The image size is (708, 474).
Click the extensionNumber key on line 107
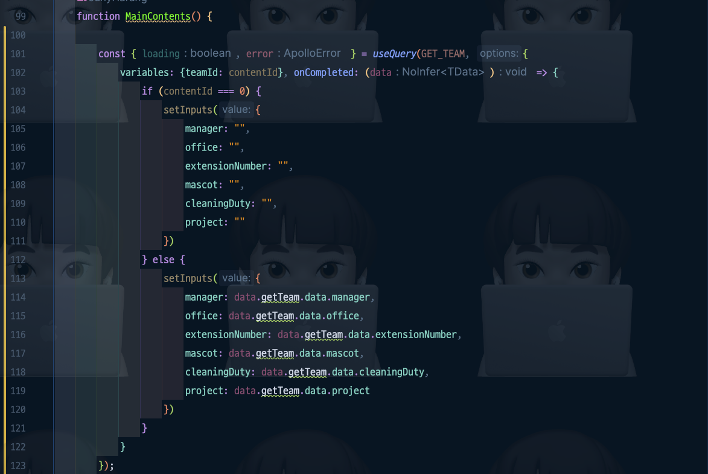[x=226, y=166]
